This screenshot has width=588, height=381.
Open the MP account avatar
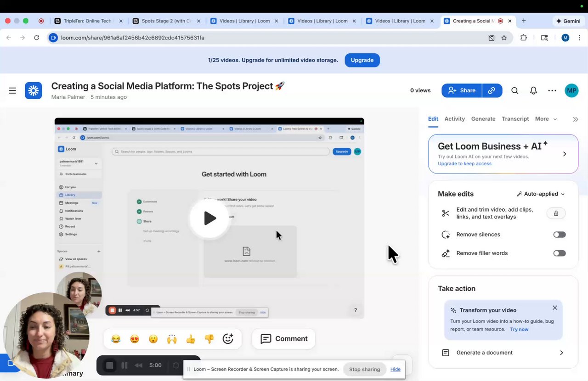571,90
